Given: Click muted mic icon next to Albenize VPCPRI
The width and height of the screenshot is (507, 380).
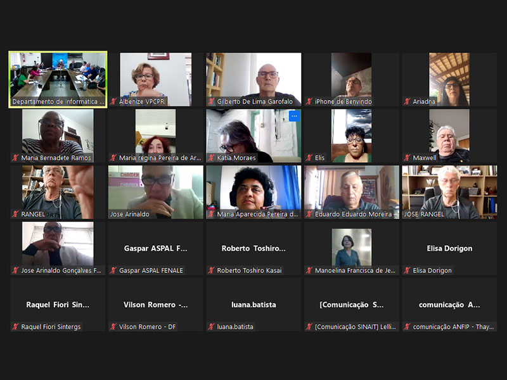Looking at the screenshot, I should tap(113, 101).
